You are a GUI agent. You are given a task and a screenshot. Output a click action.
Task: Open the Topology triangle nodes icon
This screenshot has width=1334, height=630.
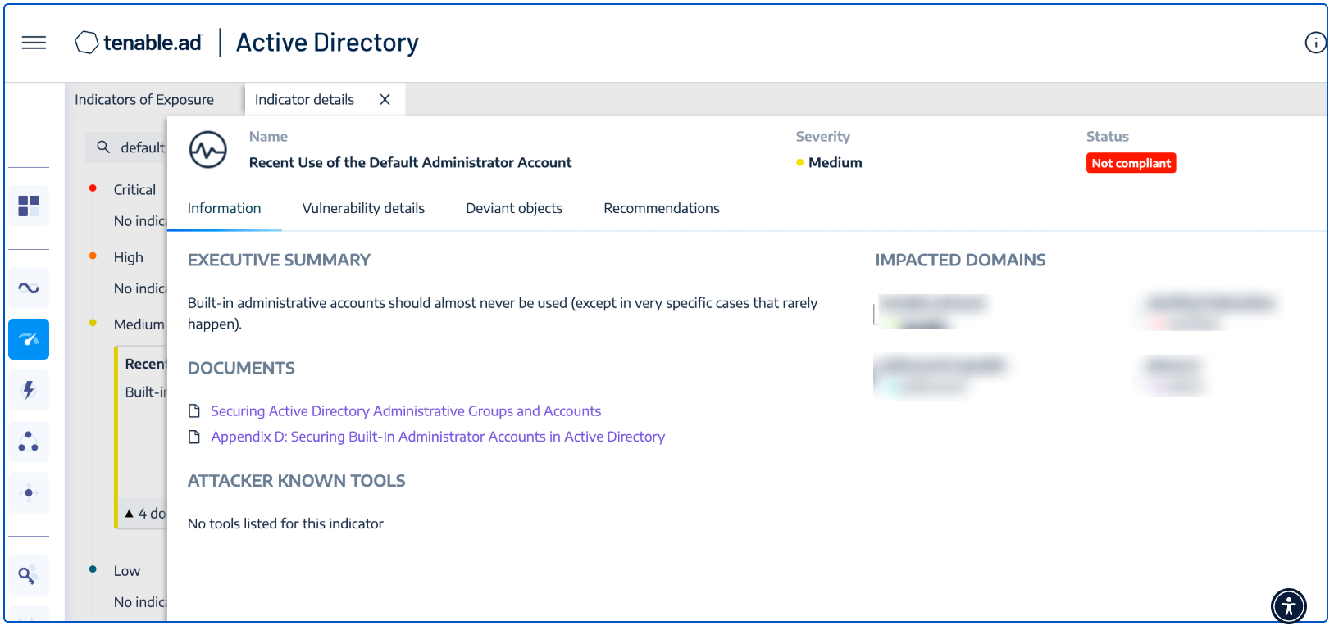[29, 442]
